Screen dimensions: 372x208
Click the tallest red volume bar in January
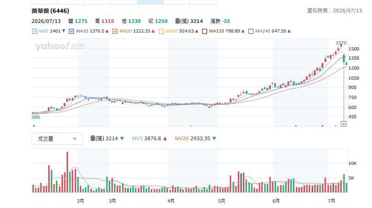(68, 172)
